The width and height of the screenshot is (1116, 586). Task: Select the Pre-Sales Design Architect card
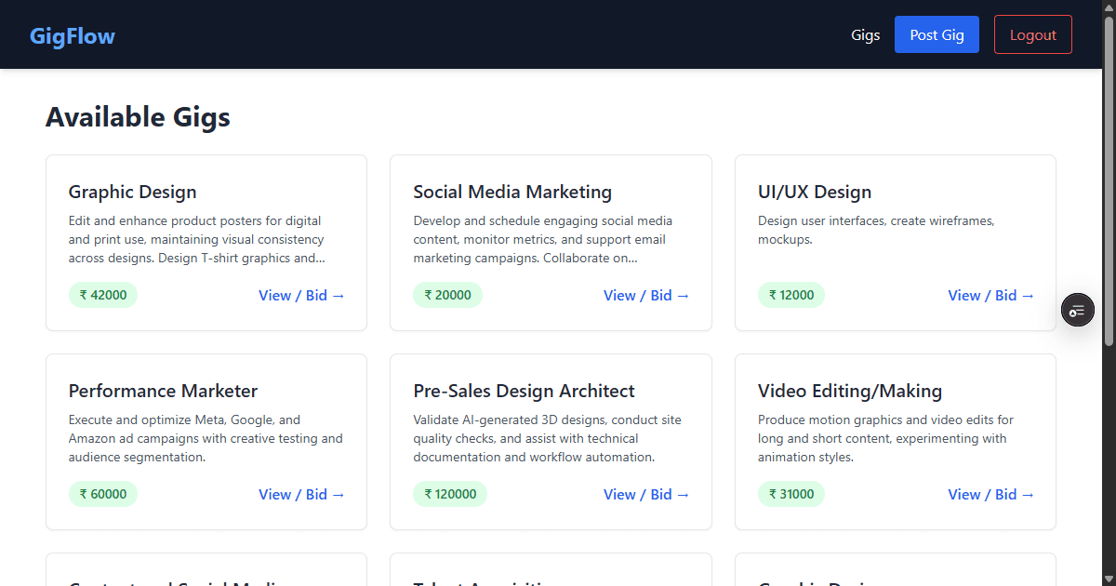coord(551,441)
